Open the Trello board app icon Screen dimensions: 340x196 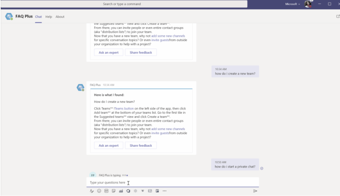pyautogui.click(x=157, y=191)
